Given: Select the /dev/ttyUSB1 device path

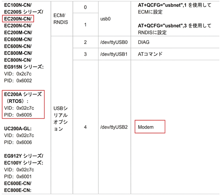Looking at the screenshot, I should pos(114,54).
